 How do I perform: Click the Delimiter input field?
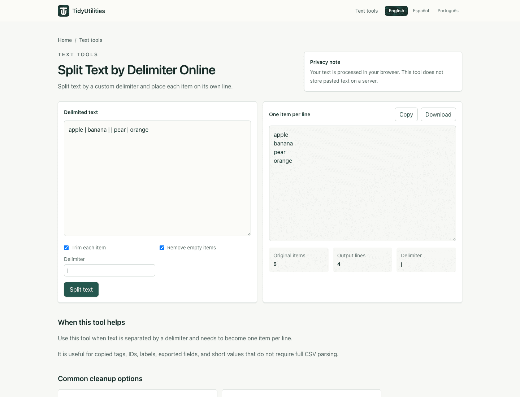pyautogui.click(x=109, y=270)
